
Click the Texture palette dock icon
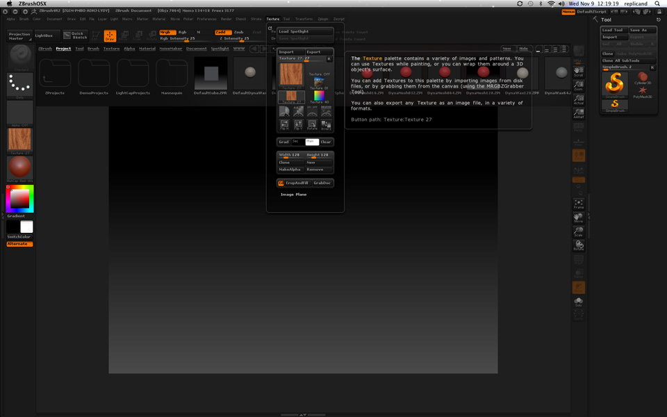click(270, 28)
